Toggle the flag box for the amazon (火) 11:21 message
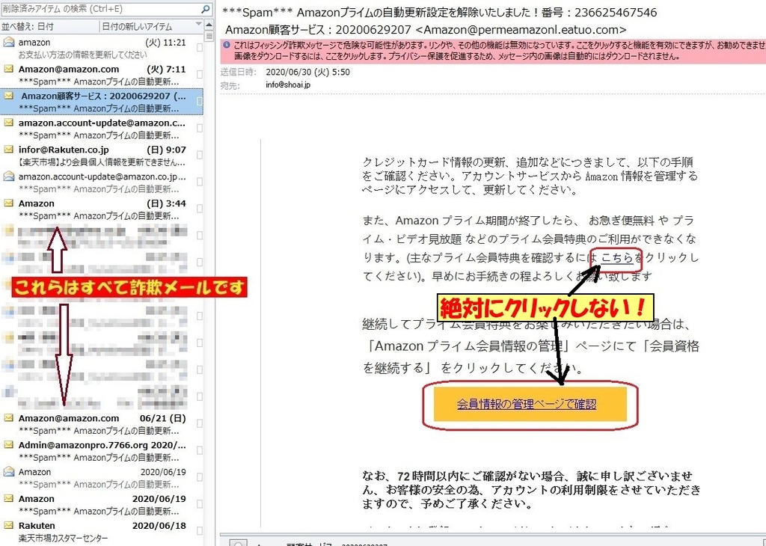 pyautogui.click(x=199, y=47)
